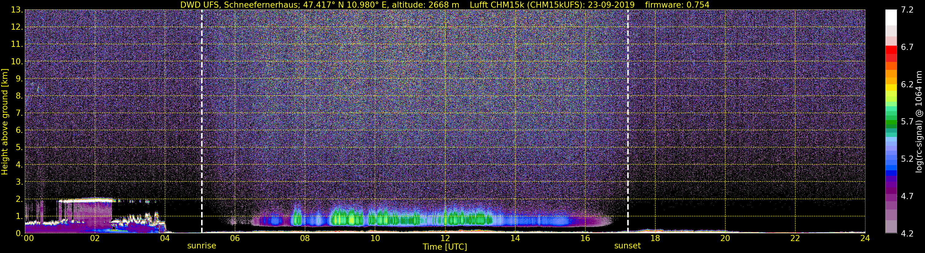Click the y-axis tick label "10."
The image size is (925, 253).
tap(17, 62)
